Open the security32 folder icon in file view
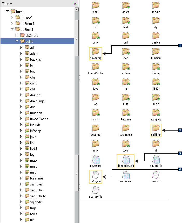 tap(126, 128)
